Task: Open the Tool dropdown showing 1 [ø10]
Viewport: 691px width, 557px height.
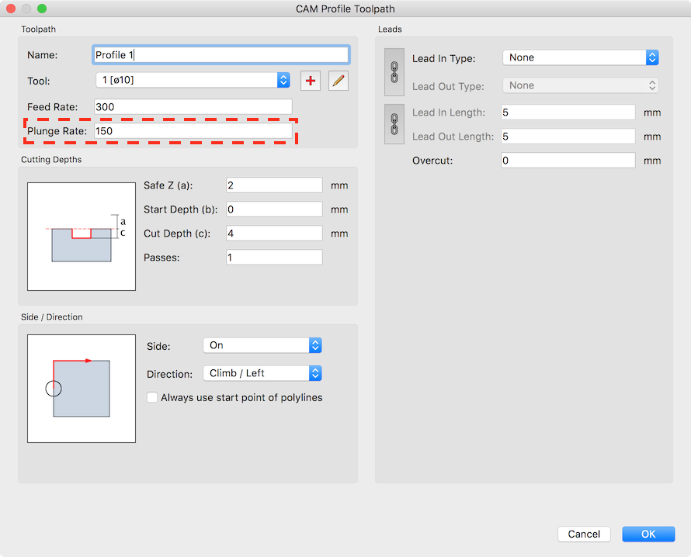Action: pyautogui.click(x=193, y=81)
